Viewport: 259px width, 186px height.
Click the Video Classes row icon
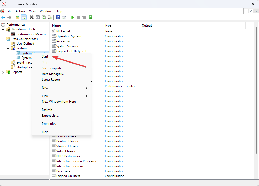(53, 151)
